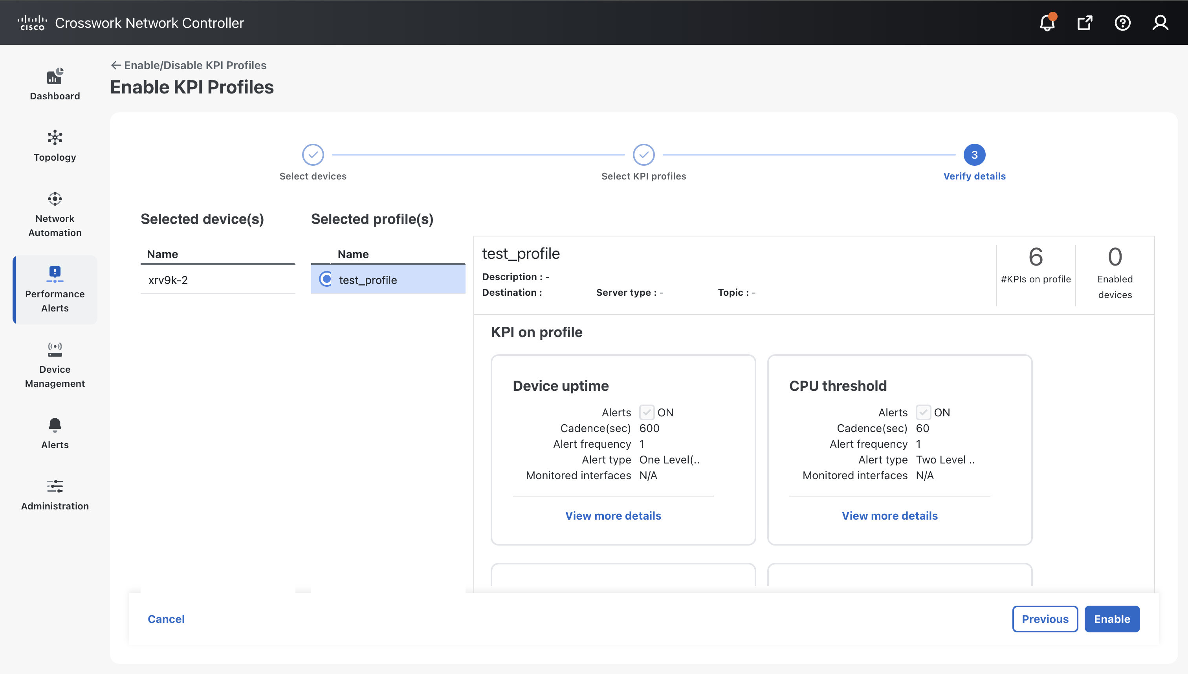Jump to the Select KPI profiles step
Viewport: 1188px width, 674px height.
643,155
